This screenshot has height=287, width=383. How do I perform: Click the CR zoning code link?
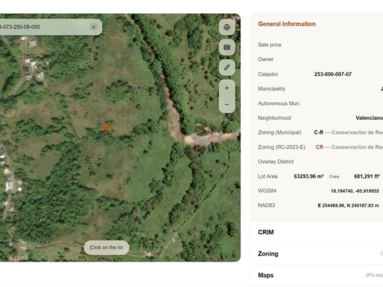pos(319,147)
